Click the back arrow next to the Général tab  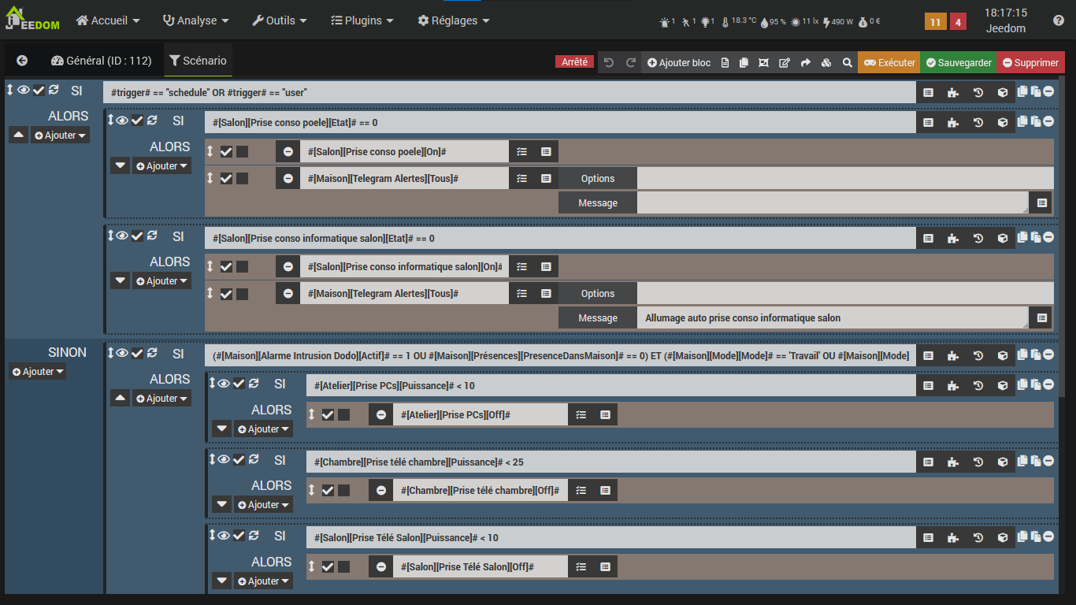pyautogui.click(x=22, y=61)
